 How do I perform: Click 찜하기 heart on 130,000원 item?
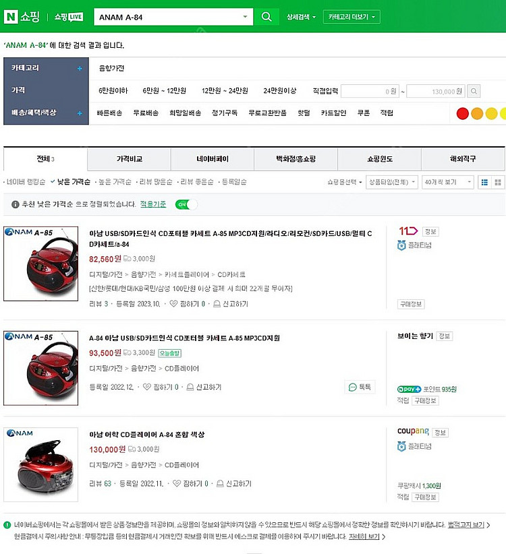pyautogui.click(x=177, y=483)
